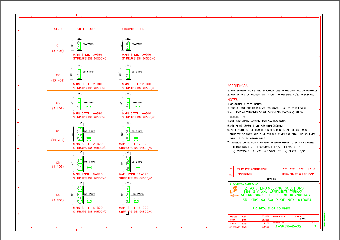The image size is (340, 240).
Task: Click the (2 NOS) quantity text
Action: (x=58, y=200)
